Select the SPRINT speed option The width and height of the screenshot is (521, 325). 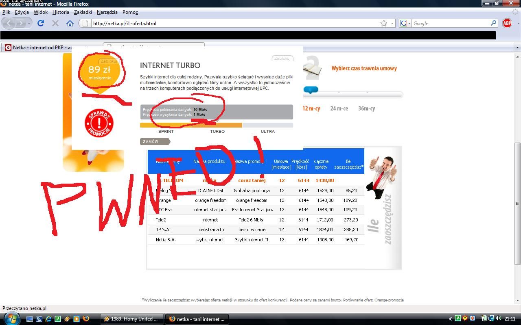[166, 131]
